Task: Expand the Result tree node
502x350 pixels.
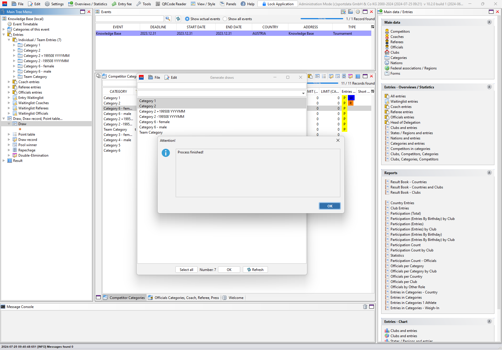Action: tap(4, 161)
